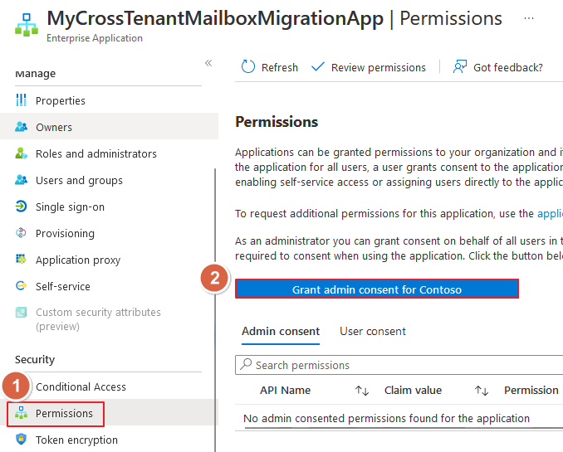Click the Refresh circular arrow icon

pyautogui.click(x=248, y=66)
